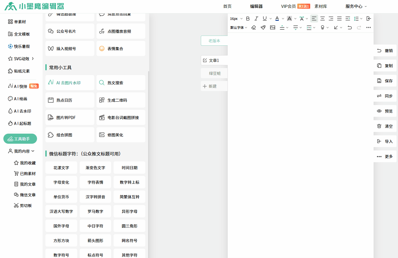Click 清空 clear button
398x258 pixels.
385,126
